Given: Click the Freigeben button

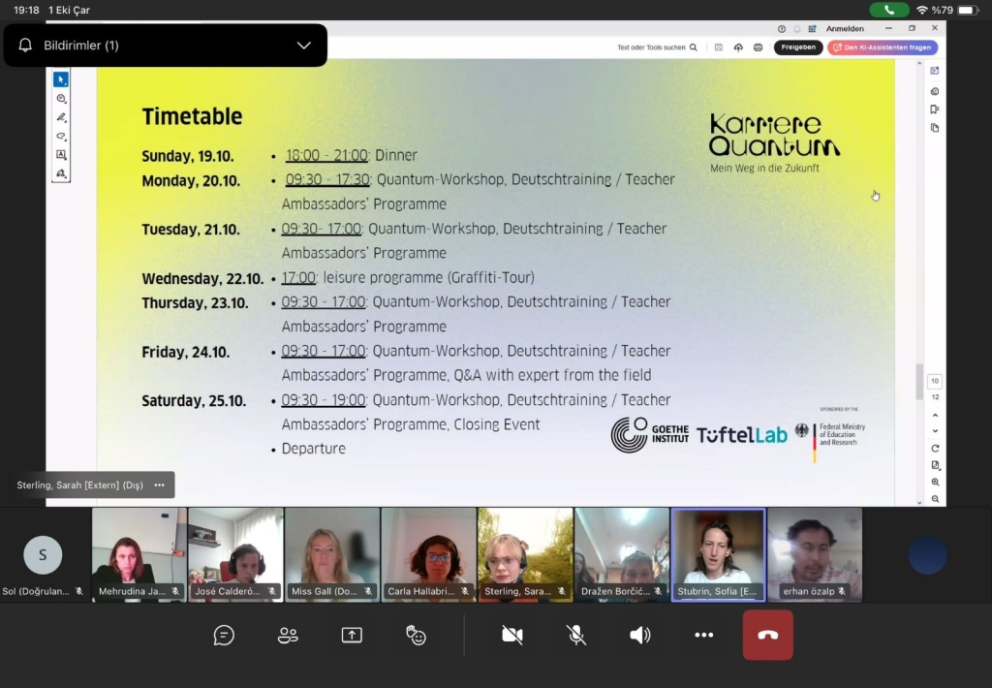Looking at the screenshot, I should [798, 47].
